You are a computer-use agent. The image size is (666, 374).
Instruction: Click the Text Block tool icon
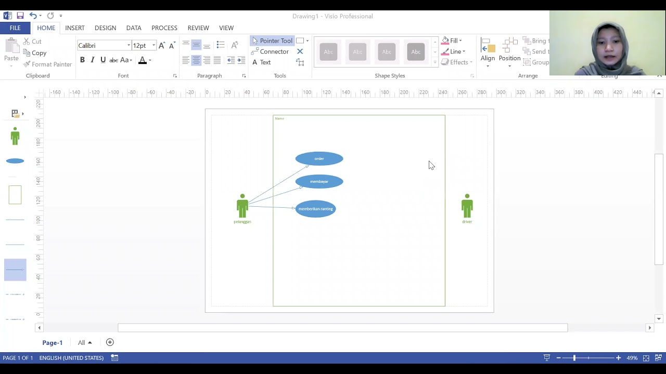(300, 62)
